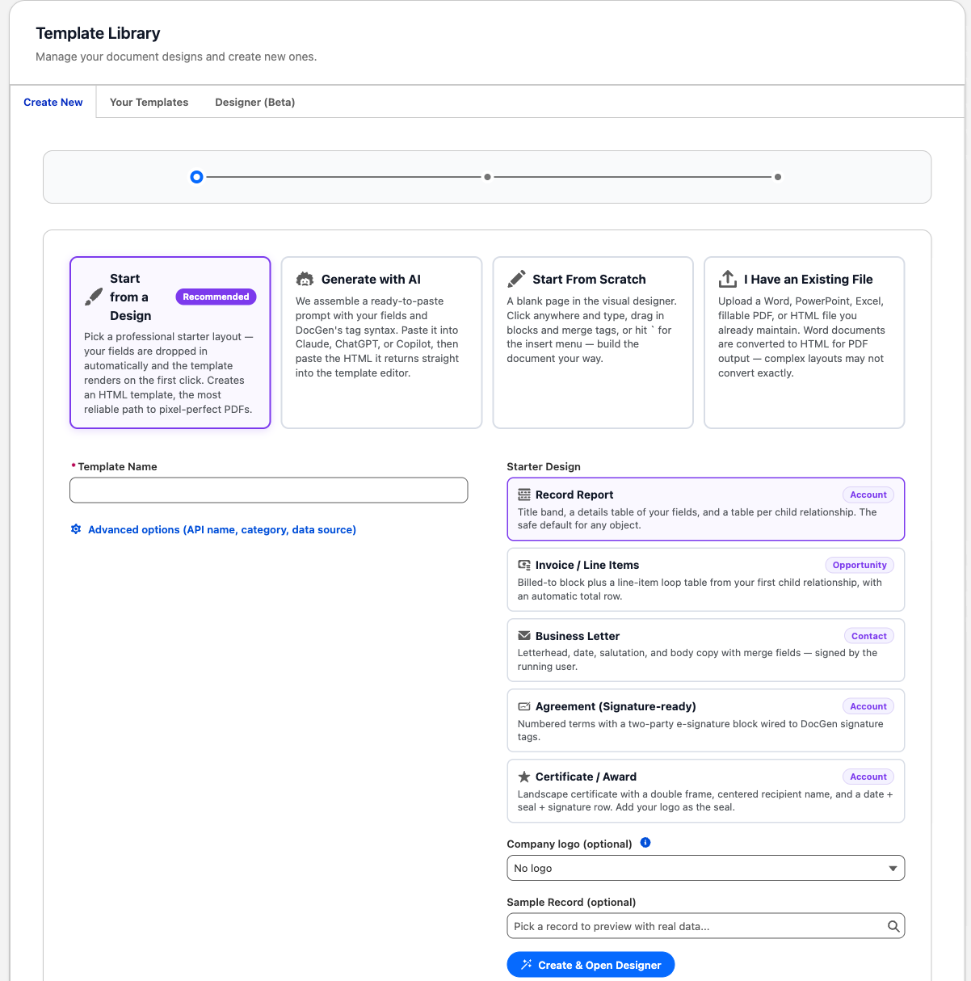Image resolution: width=971 pixels, height=981 pixels.
Task: Click the Opportunity badge
Action: coord(860,565)
